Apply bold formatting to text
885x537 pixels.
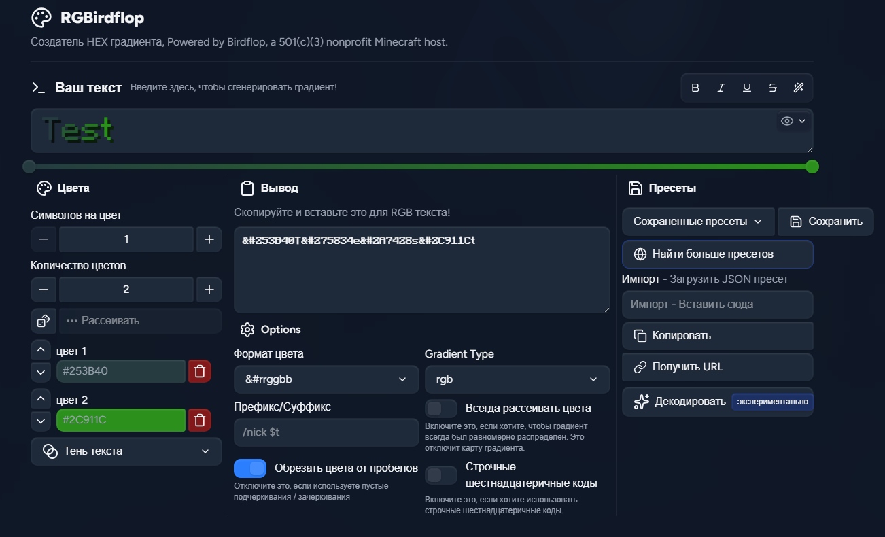[x=695, y=88]
